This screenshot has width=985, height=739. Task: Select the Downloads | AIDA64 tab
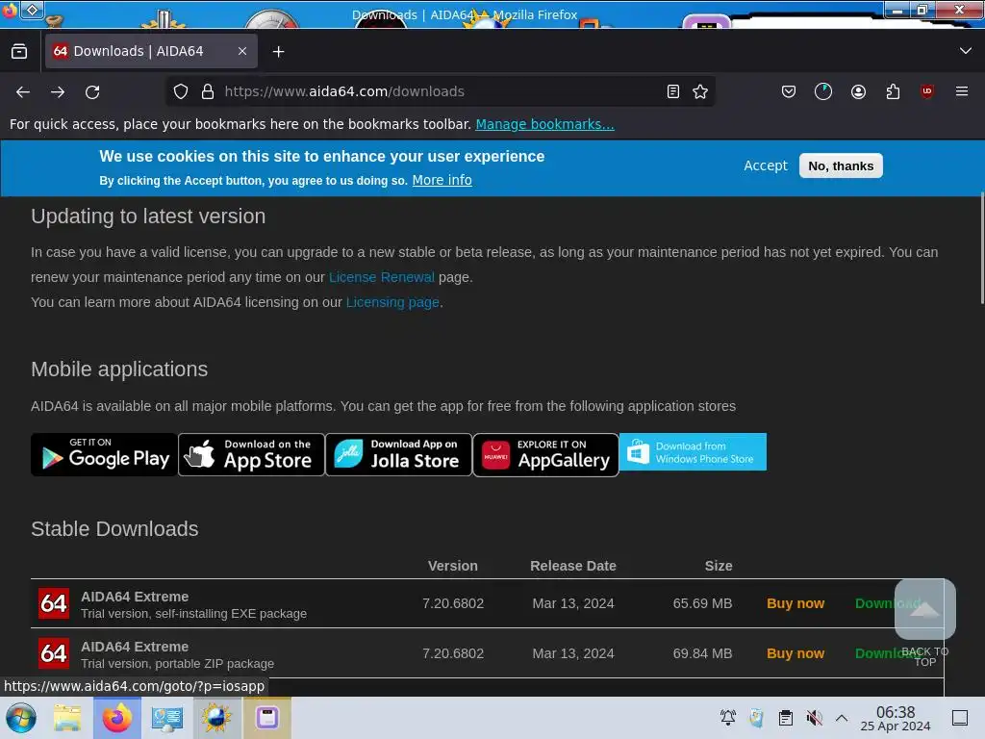point(151,52)
